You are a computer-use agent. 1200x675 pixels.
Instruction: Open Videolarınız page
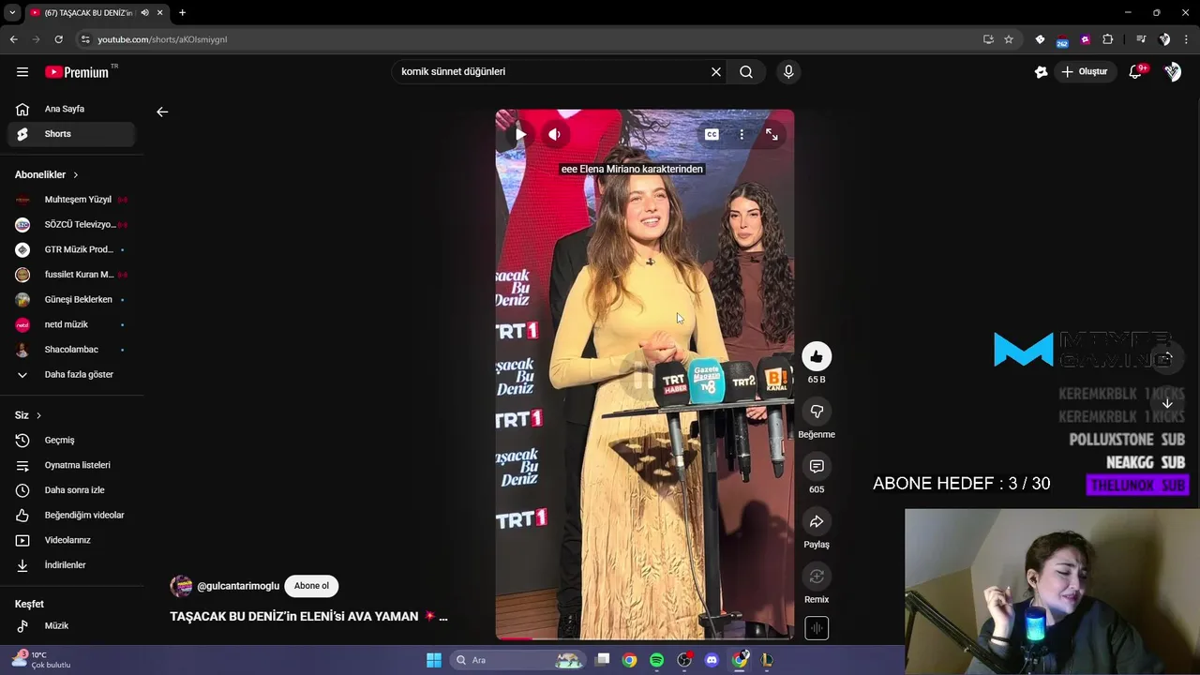[71, 540]
